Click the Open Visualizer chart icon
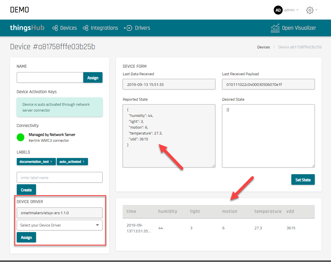 [x=275, y=28]
